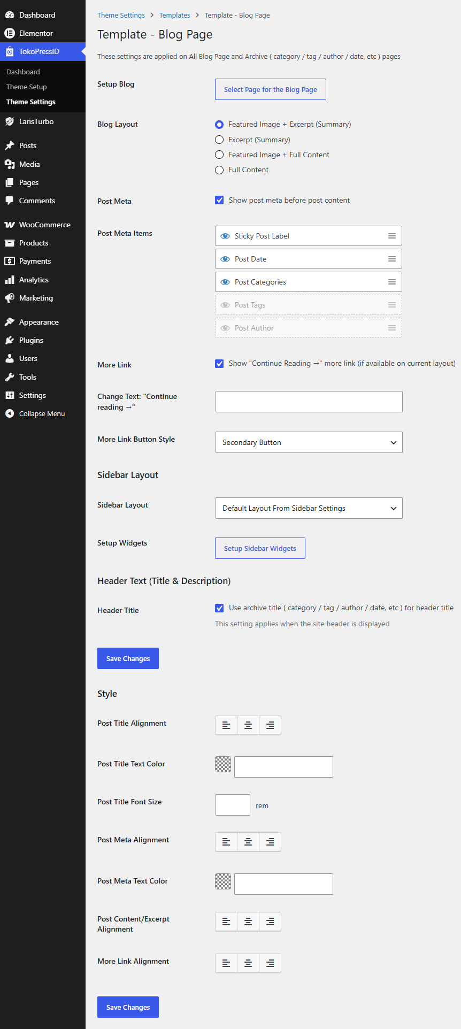Set Post Title Alignment to center

click(x=248, y=725)
